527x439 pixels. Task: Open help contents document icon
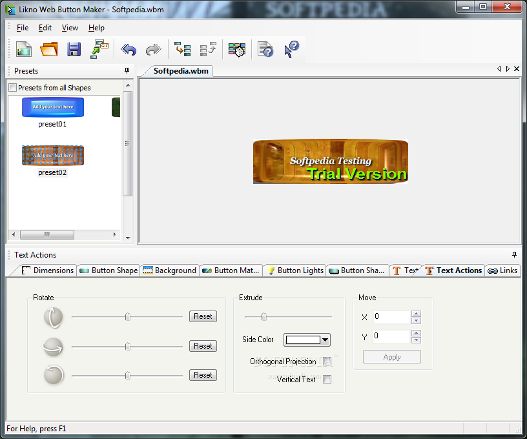[265, 49]
